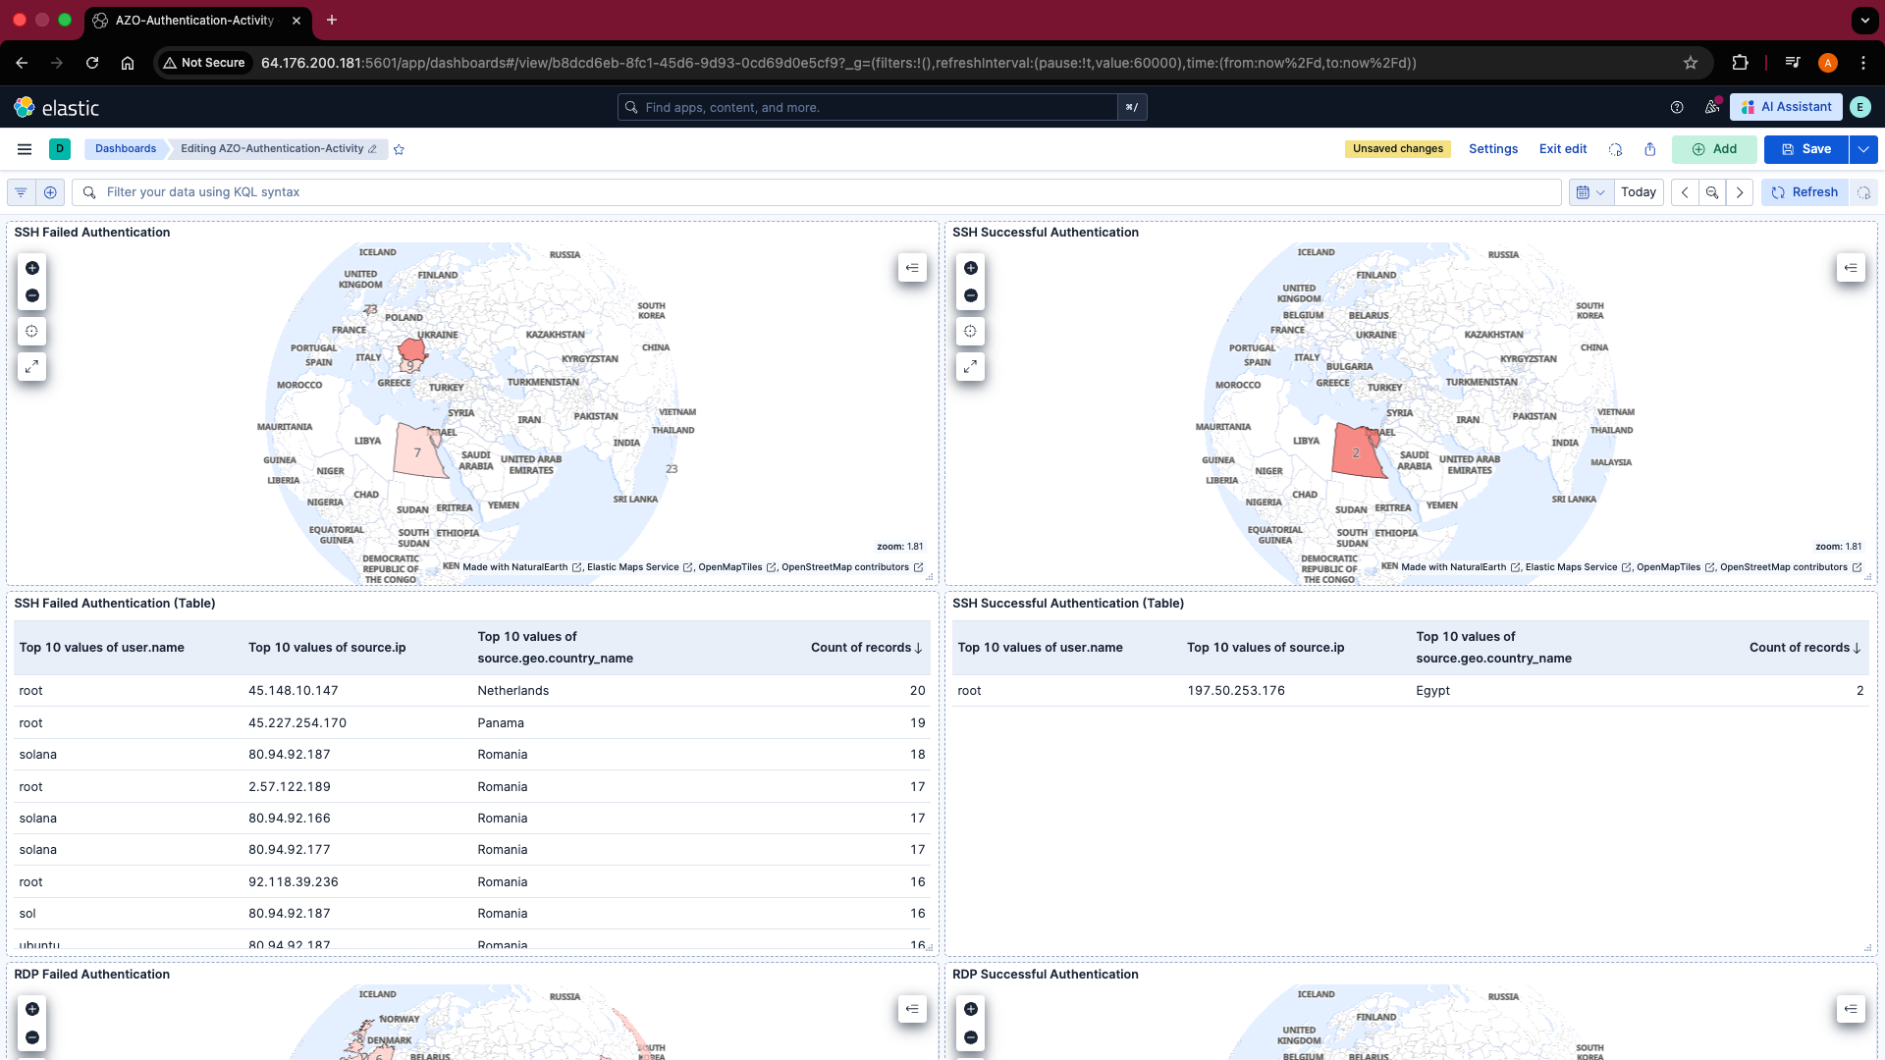
Task: Expand layers panel on SSH Failed map
Action: pos(912,268)
